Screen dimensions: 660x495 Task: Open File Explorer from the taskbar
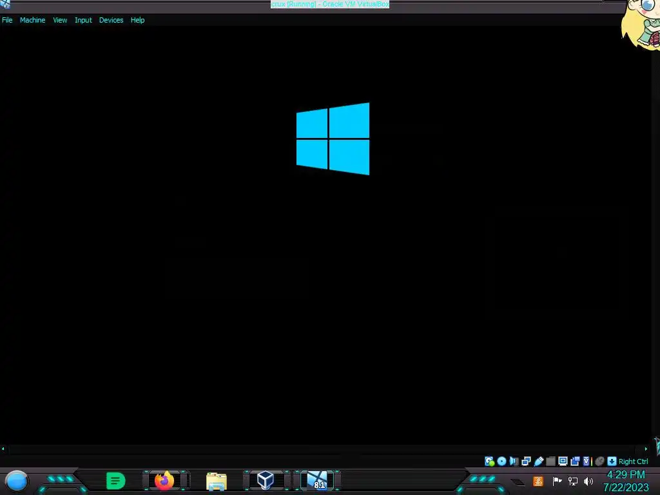tap(217, 481)
